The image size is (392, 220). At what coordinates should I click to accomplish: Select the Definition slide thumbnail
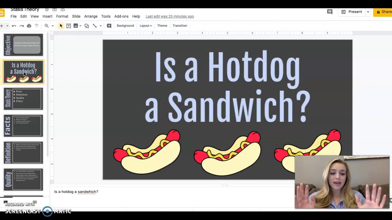[x=23, y=152]
